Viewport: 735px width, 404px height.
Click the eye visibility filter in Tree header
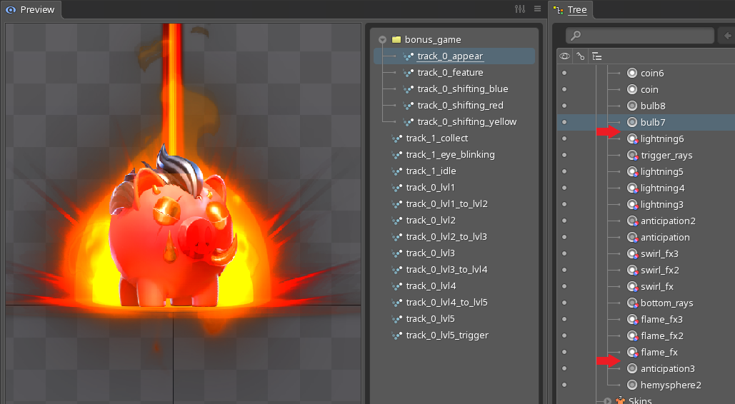tap(564, 56)
